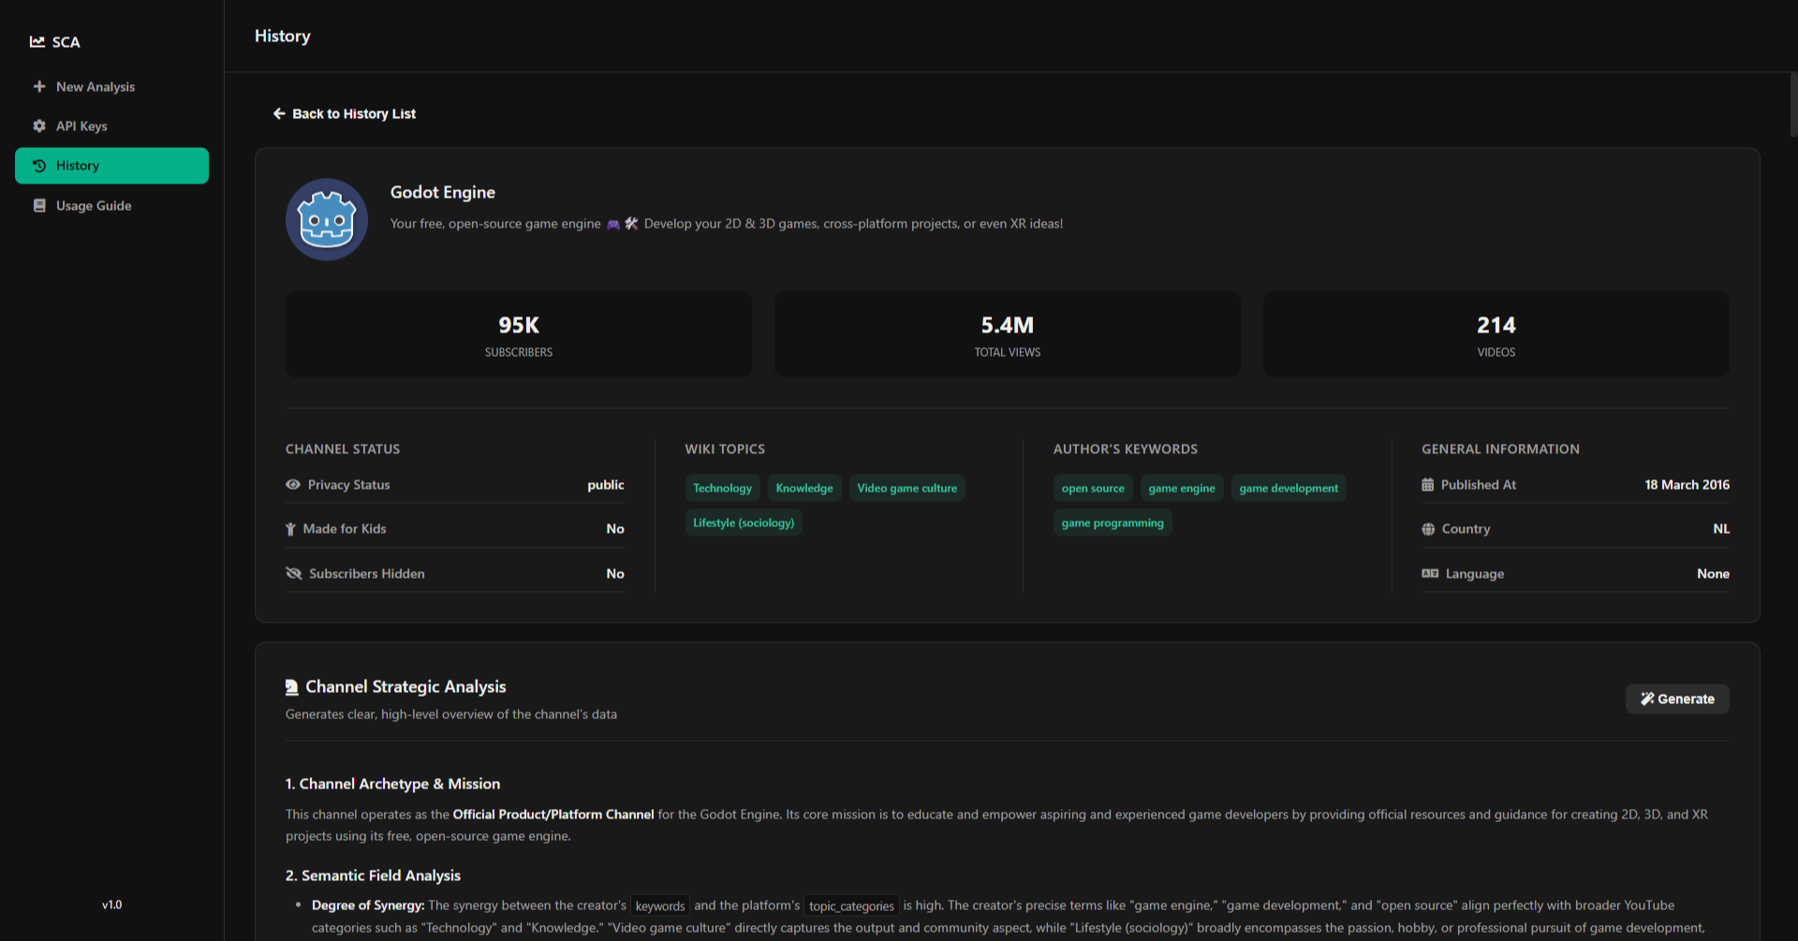The image size is (1798, 941).
Task: Click the Made for Kids 'No' value
Action: tap(615, 529)
